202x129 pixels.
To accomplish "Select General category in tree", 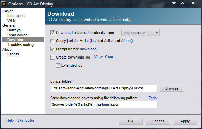I will 9,25.
